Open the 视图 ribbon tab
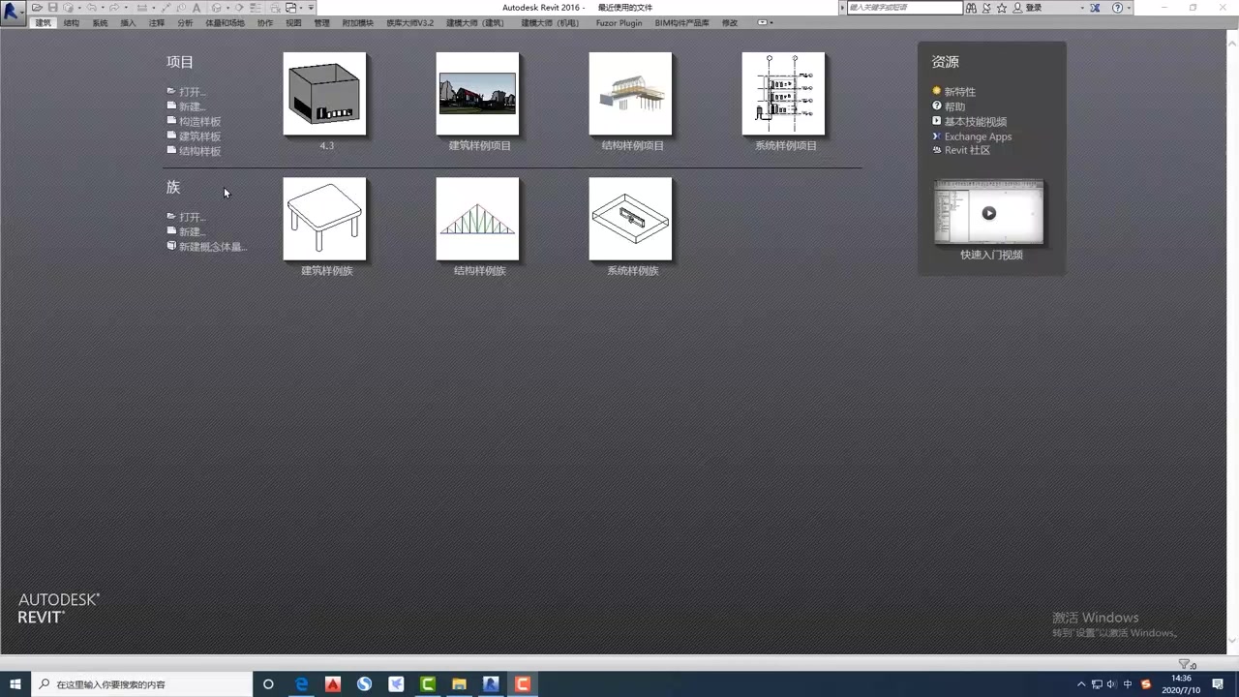 pos(293,22)
